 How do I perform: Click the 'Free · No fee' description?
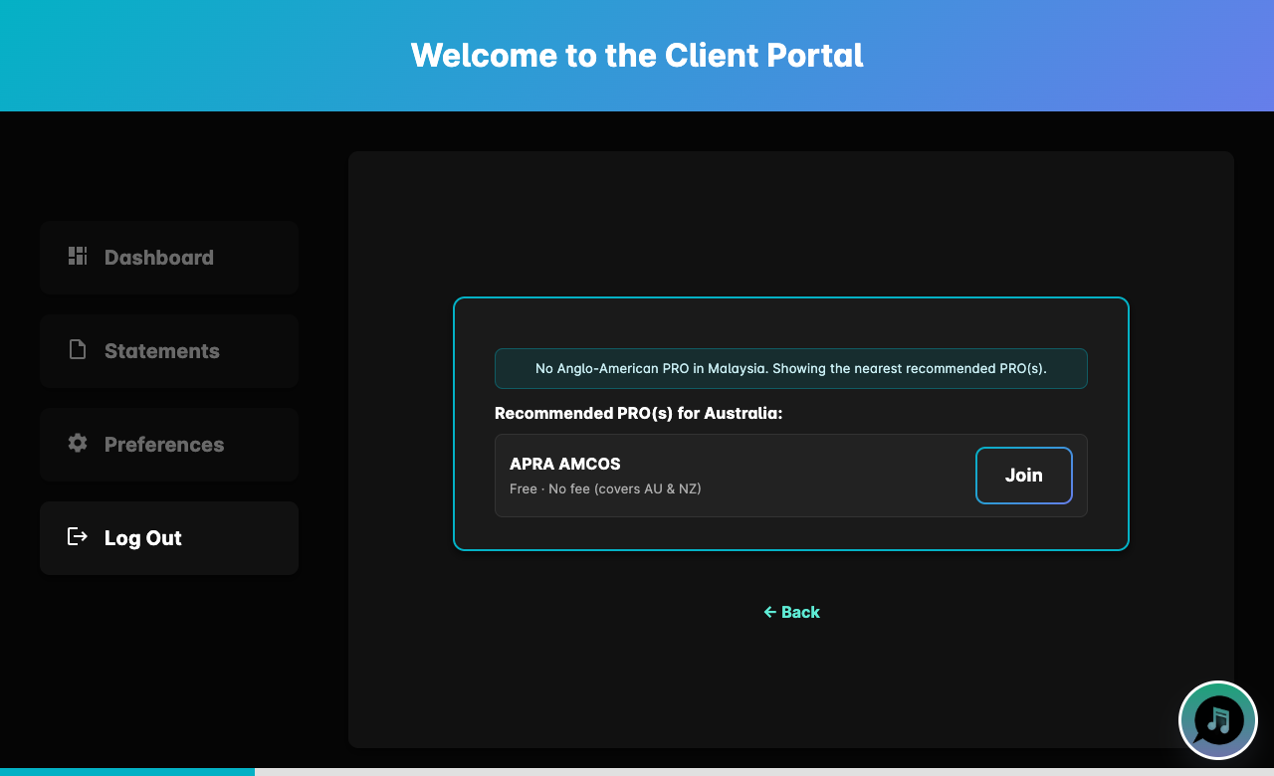click(x=605, y=488)
